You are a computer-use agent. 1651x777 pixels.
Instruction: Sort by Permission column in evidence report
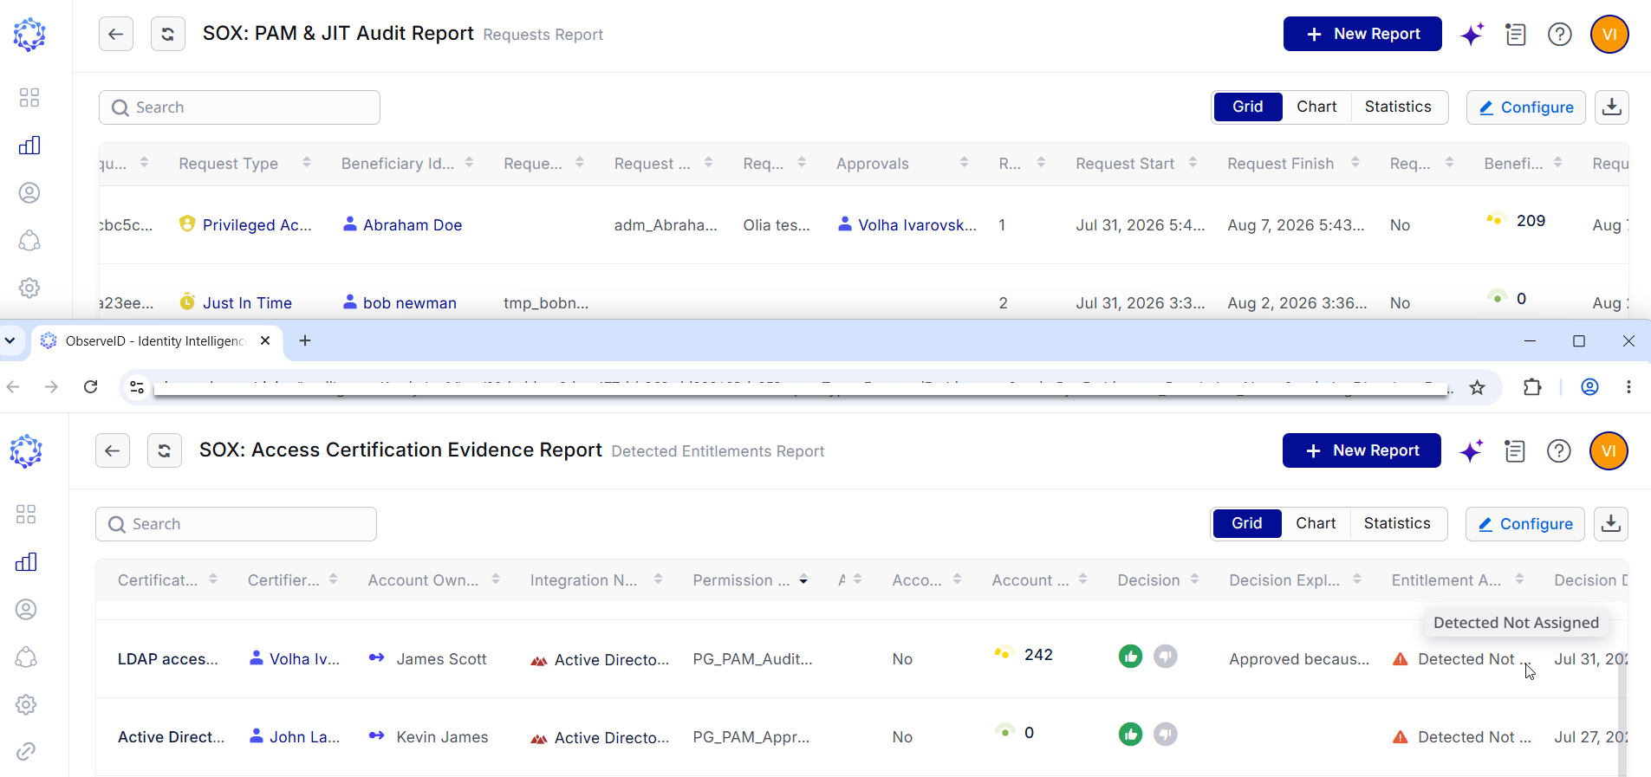803,580
